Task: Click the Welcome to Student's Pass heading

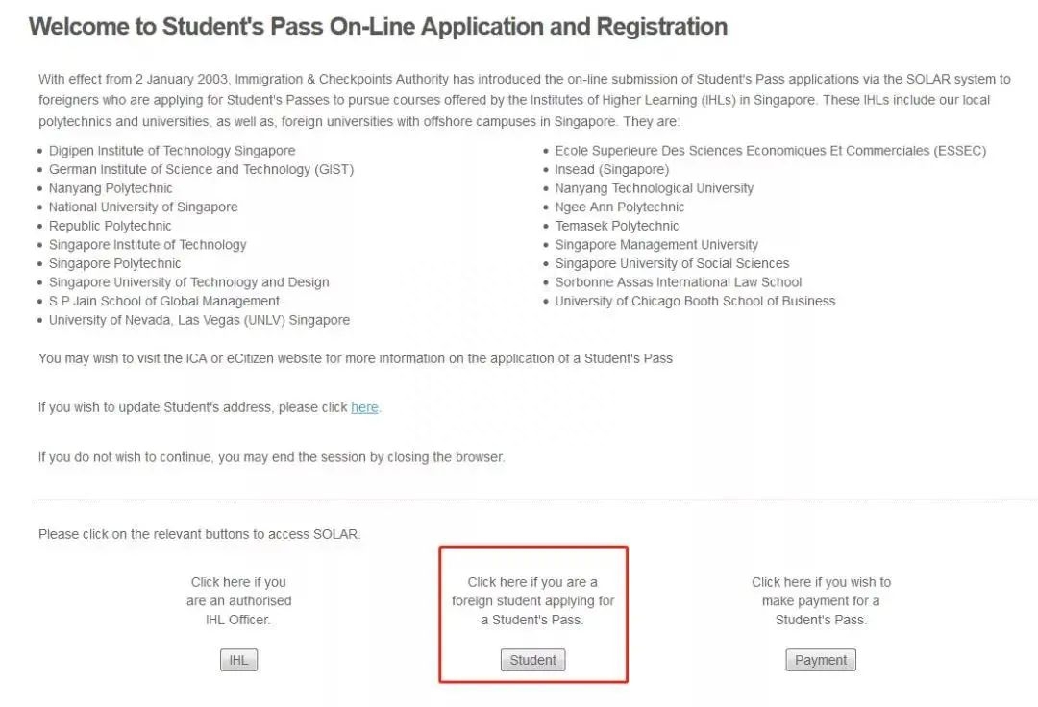Action: tap(378, 26)
